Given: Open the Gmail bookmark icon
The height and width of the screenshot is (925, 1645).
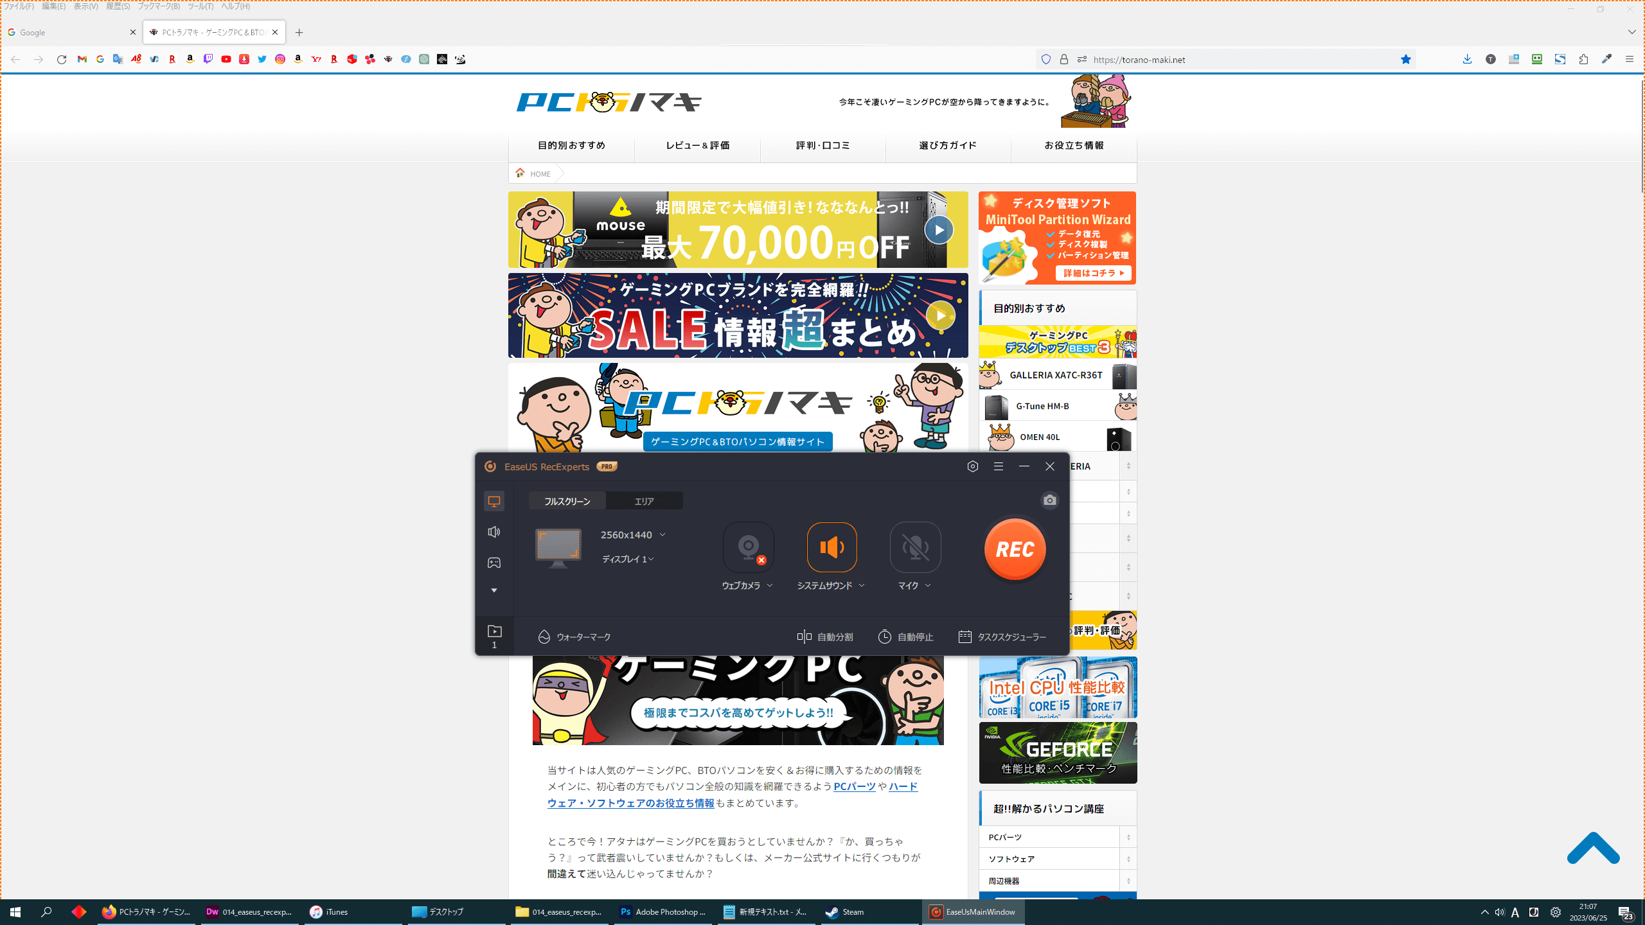Looking at the screenshot, I should (x=82, y=59).
